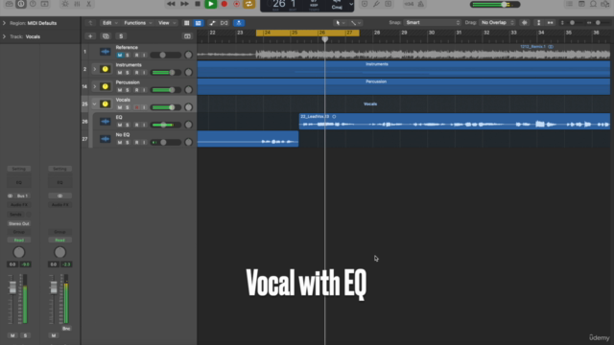Image resolution: width=614 pixels, height=345 pixels.
Task: Expand the Percussion track stack
Action: [x=94, y=86]
